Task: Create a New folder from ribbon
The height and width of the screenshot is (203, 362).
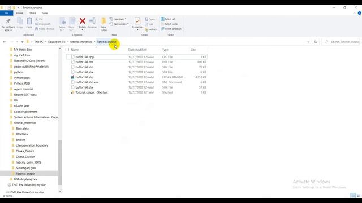Action: (x=104, y=24)
